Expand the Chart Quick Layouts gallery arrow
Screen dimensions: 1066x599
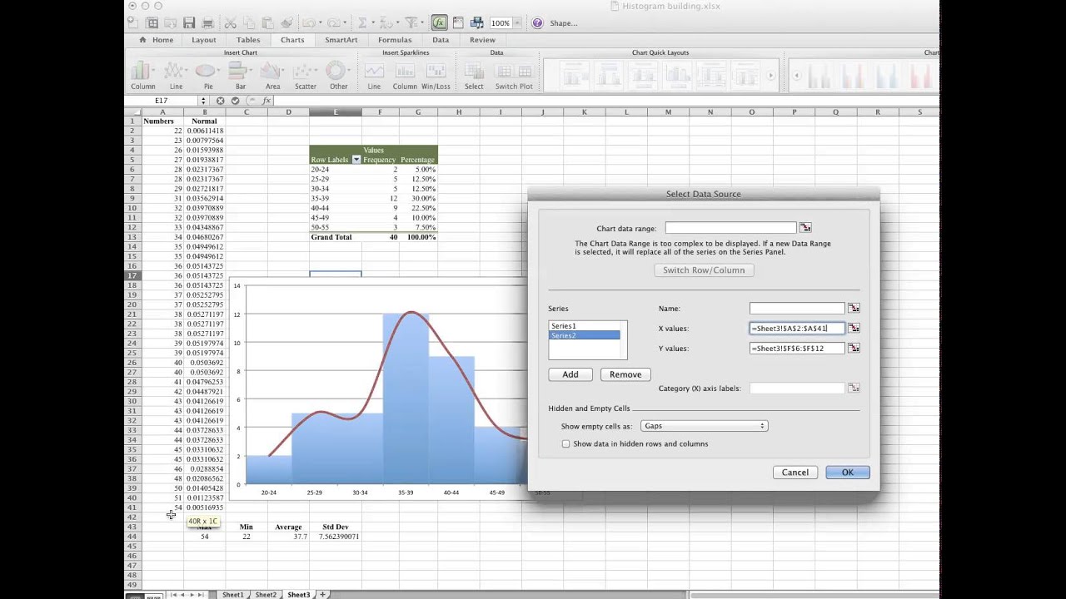[771, 76]
